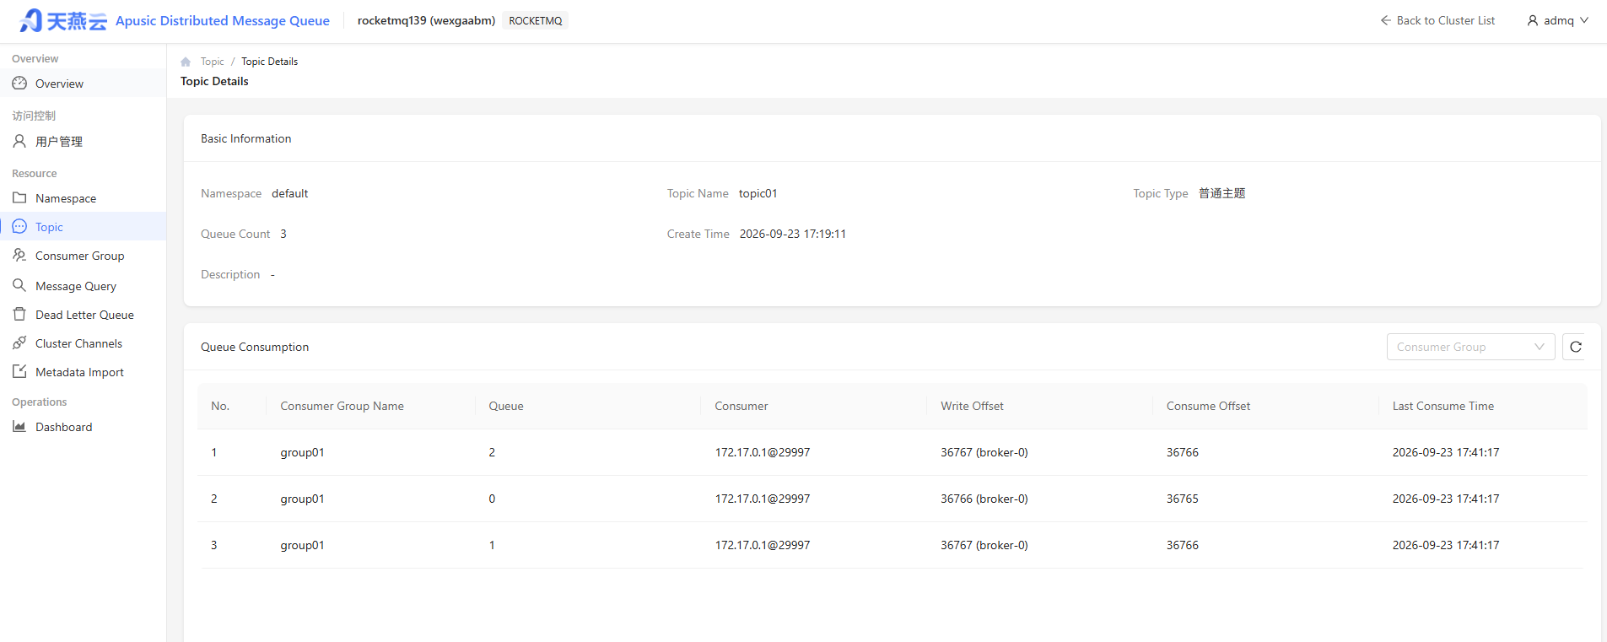Click the Queue column header

click(506, 406)
